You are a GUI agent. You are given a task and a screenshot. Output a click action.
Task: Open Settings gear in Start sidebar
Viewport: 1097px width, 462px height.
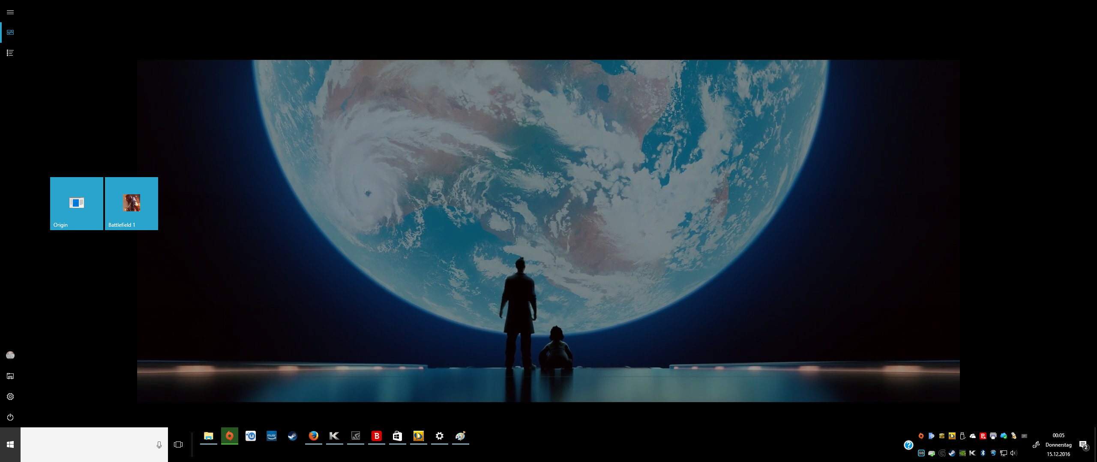pos(10,397)
